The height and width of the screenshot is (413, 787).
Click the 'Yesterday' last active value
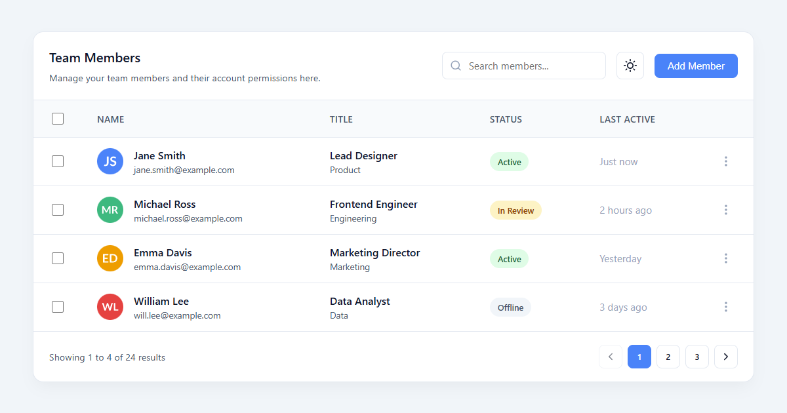click(620, 258)
